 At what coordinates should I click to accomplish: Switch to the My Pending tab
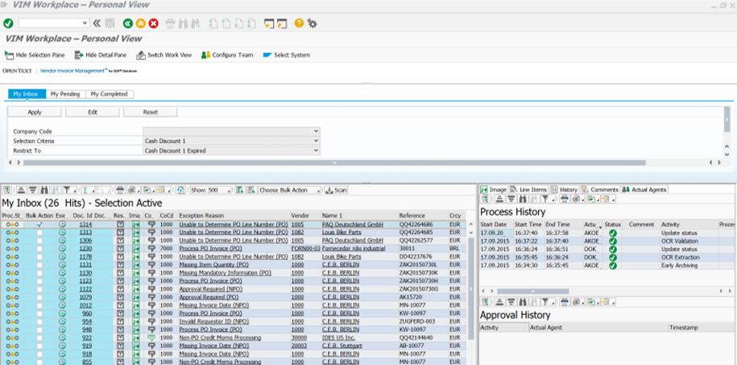[x=65, y=94]
